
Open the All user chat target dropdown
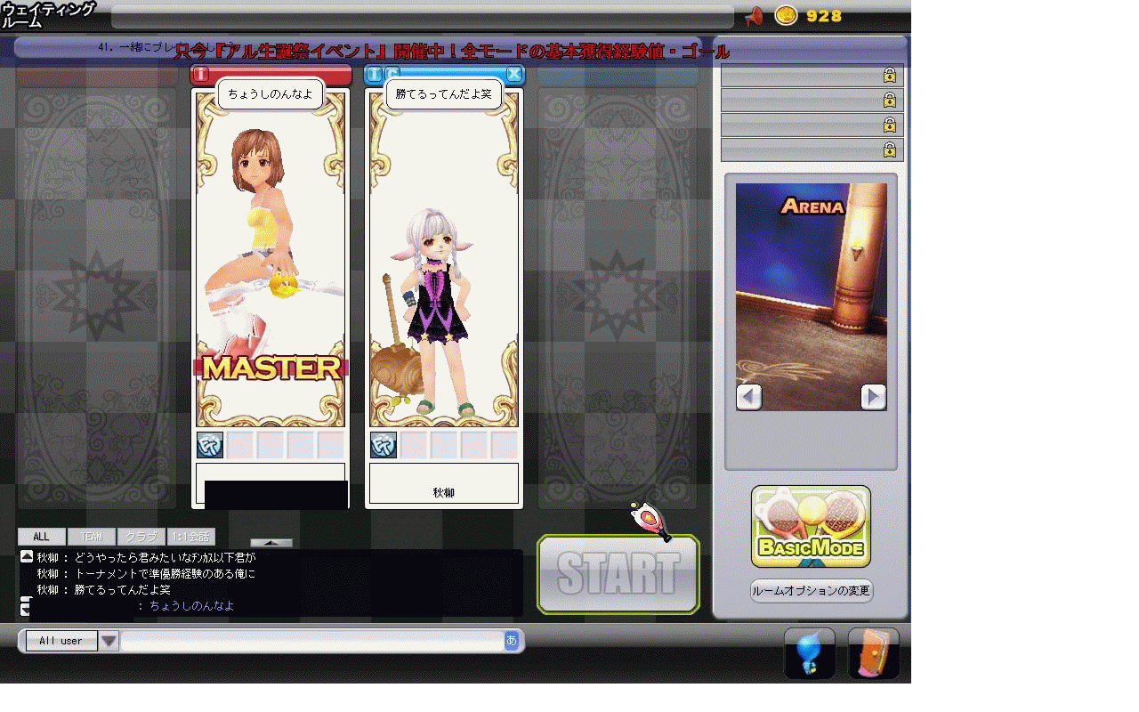click(109, 641)
